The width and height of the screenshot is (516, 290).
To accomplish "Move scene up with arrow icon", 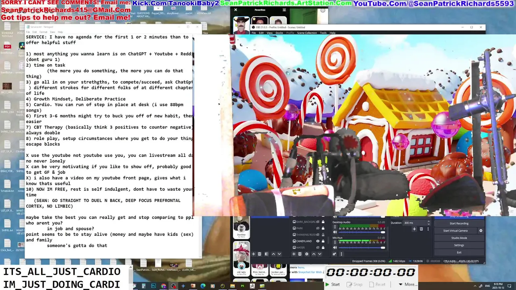I will pos(273,254).
